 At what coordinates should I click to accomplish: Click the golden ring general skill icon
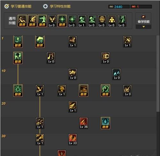pyautogui.click(x=102, y=21)
